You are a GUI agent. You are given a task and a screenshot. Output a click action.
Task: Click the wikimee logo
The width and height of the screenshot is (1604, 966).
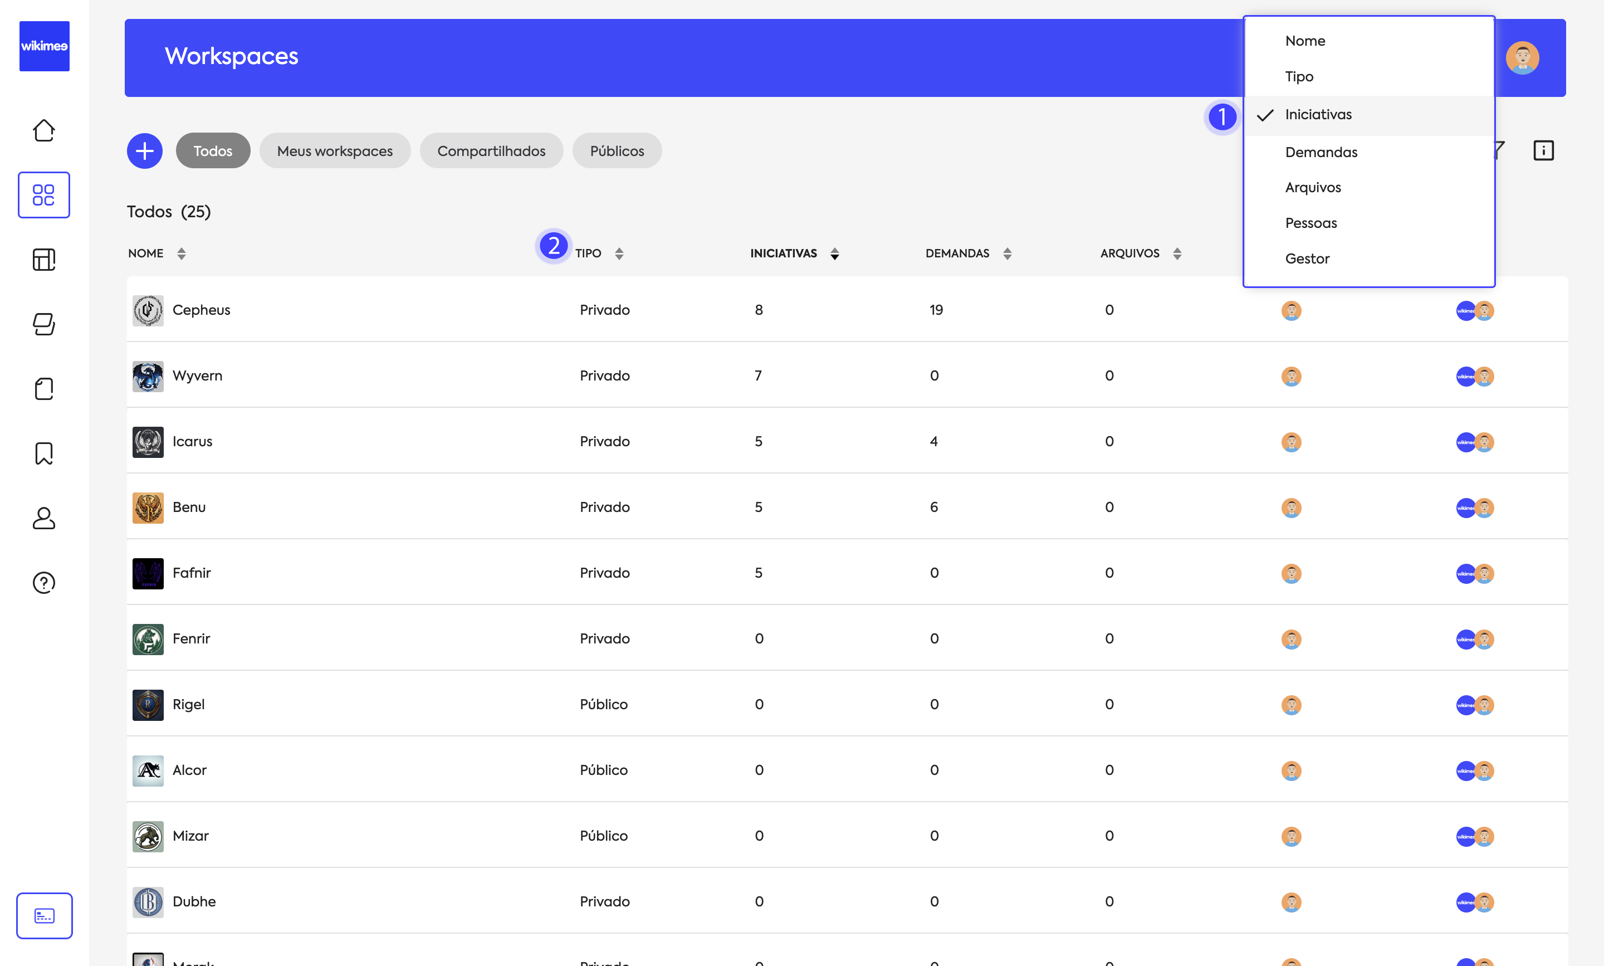tap(44, 46)
